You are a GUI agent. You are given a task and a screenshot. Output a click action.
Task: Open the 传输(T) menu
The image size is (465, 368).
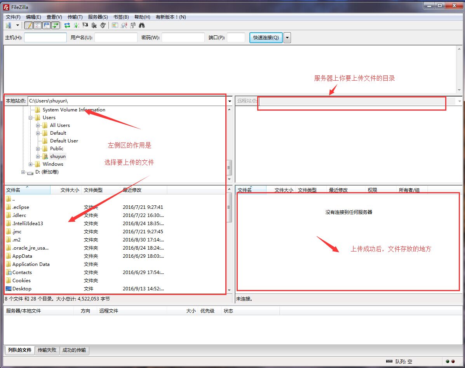coord(75,17)
